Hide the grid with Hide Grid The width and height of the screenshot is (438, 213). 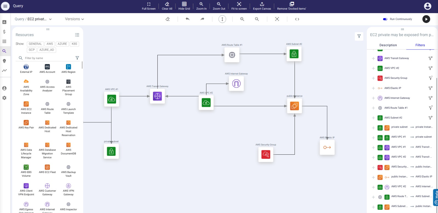coord(184,6)
